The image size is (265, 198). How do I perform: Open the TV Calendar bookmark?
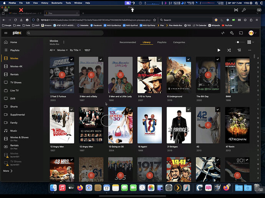[200, 25]
